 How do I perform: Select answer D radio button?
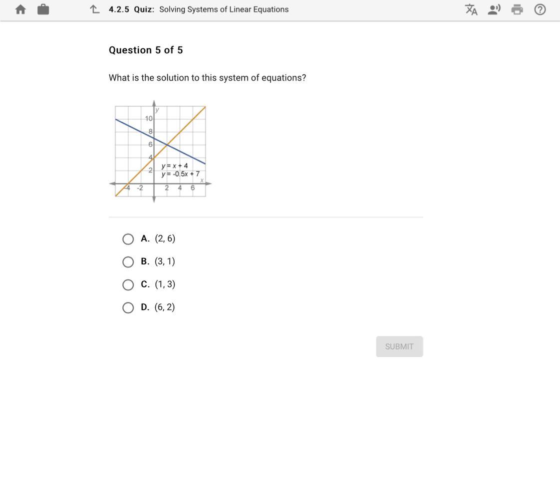(x=128, y=307)
